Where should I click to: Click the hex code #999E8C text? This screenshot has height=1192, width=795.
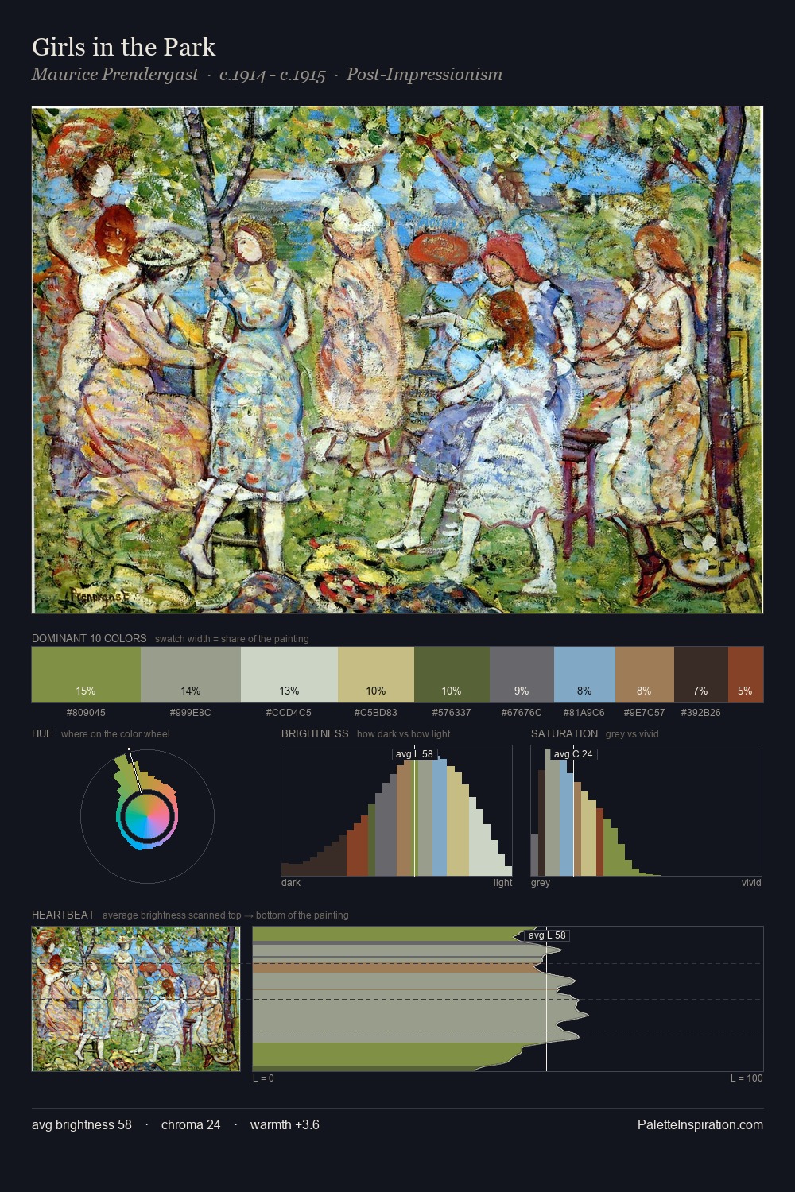[x=191, y=713]
